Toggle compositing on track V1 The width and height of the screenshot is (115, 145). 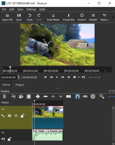tap(16, 116)
